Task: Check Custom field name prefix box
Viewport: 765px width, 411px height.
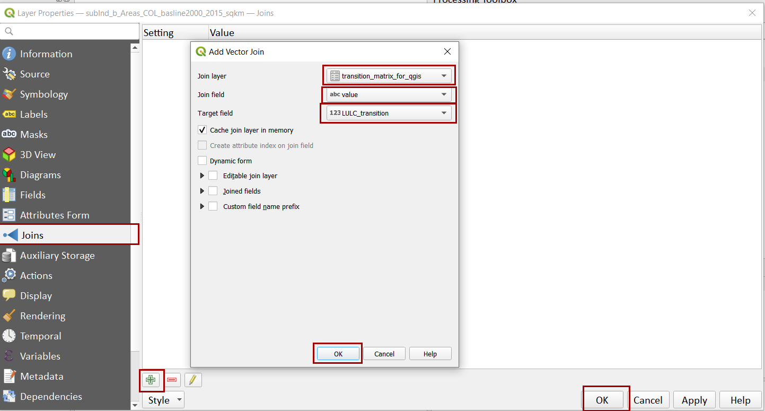Action: coord(213,206)
